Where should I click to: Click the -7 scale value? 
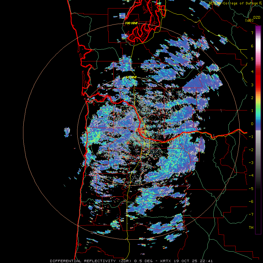click(x=251, y=214)
